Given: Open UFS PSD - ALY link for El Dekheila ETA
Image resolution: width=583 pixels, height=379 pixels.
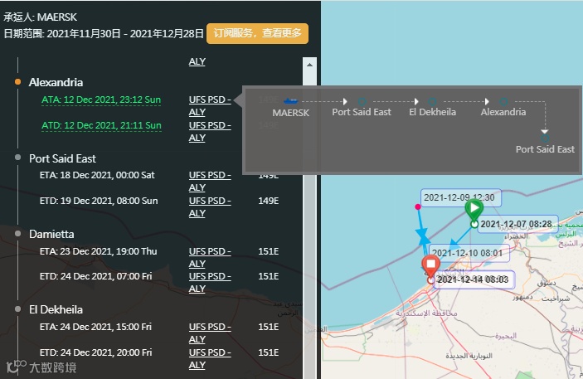Looking at the screenshot, I should (210, 333).
